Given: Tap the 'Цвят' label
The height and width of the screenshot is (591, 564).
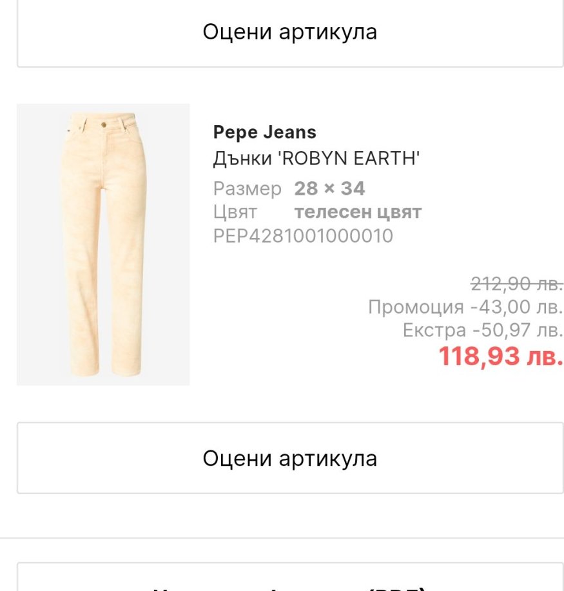Looking at the screenshot, I should (235, 212).
